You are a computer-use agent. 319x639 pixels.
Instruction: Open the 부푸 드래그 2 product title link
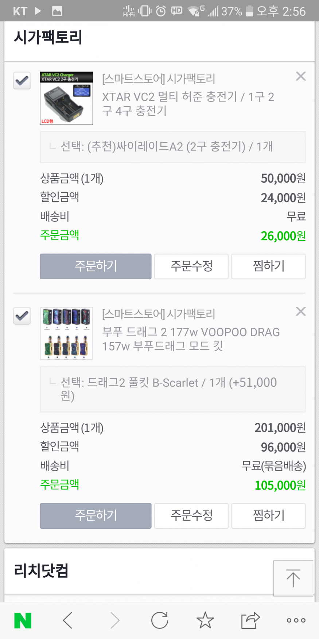click(191, 339)
